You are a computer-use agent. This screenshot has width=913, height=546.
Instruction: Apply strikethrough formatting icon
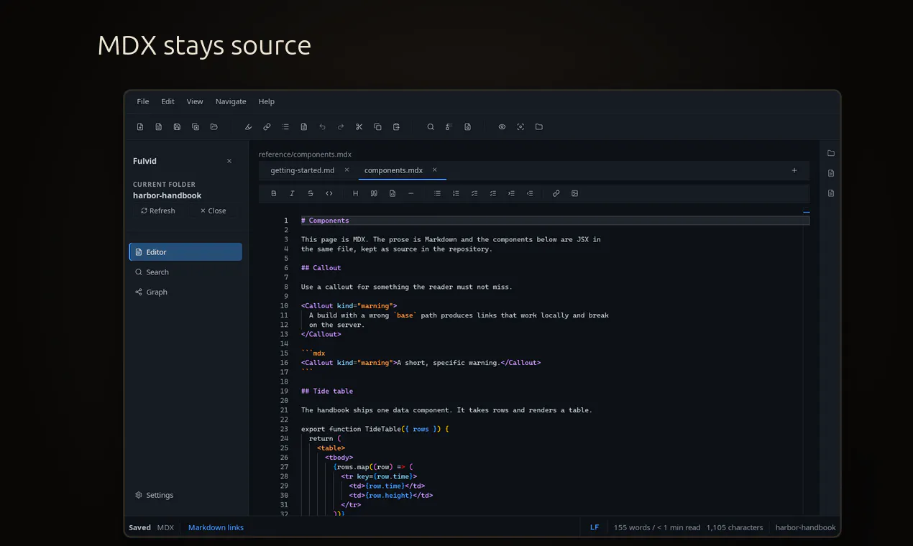(311, 193)
